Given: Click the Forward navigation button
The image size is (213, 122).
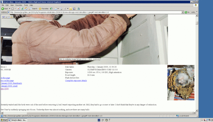Looking at the screenshot, I should tap(12, 9).
